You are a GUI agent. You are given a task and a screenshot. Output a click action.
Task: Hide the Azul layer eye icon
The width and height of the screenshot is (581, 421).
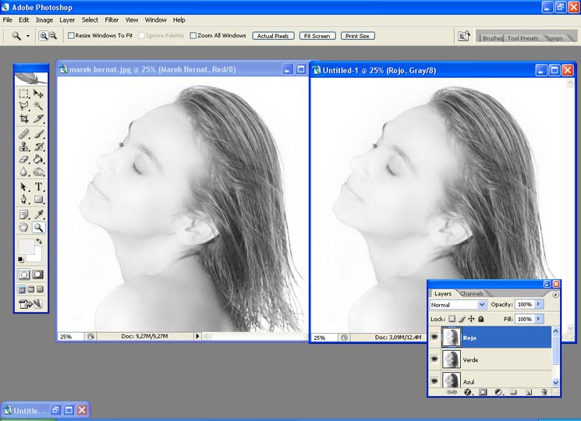(434, 380)
